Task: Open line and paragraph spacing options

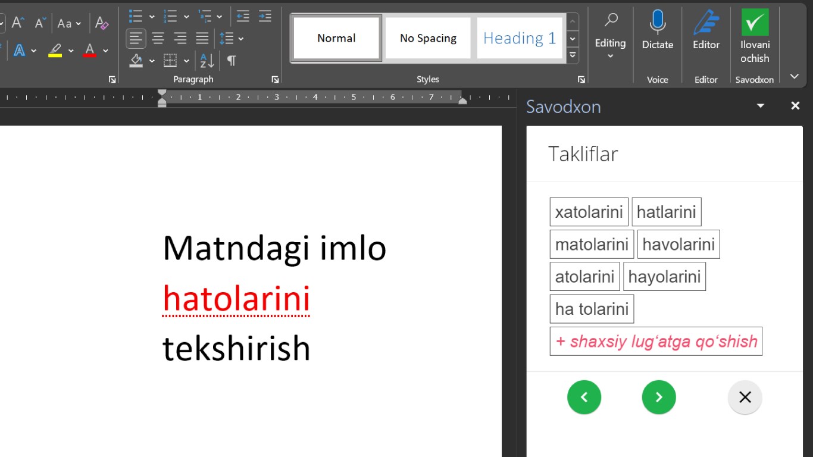Action: (x=226, y=39)
